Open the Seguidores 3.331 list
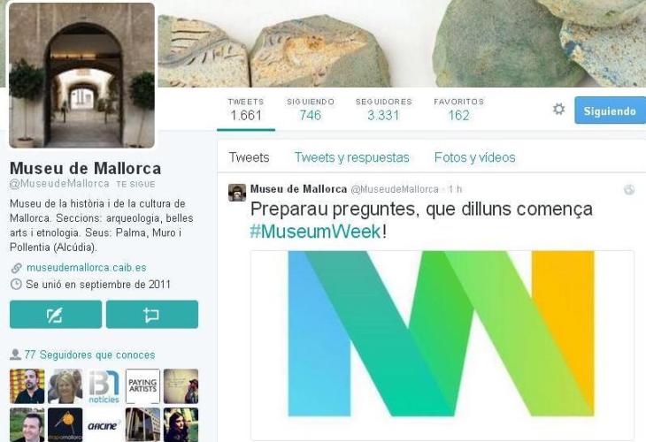 [x=383, y=110]
